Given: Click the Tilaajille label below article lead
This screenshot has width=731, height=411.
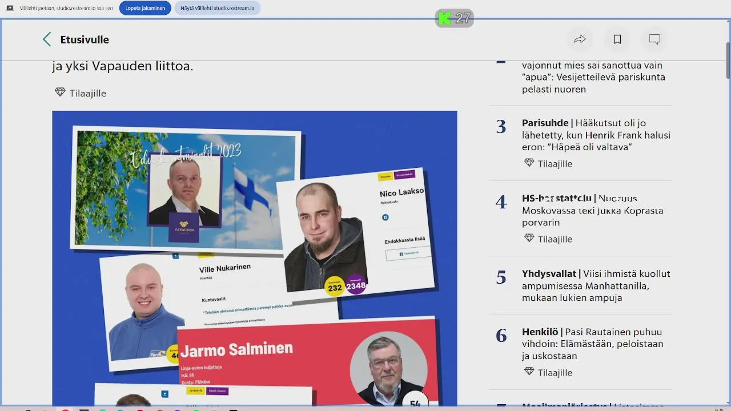Looking at the screenshot, I should coord(88,93).
